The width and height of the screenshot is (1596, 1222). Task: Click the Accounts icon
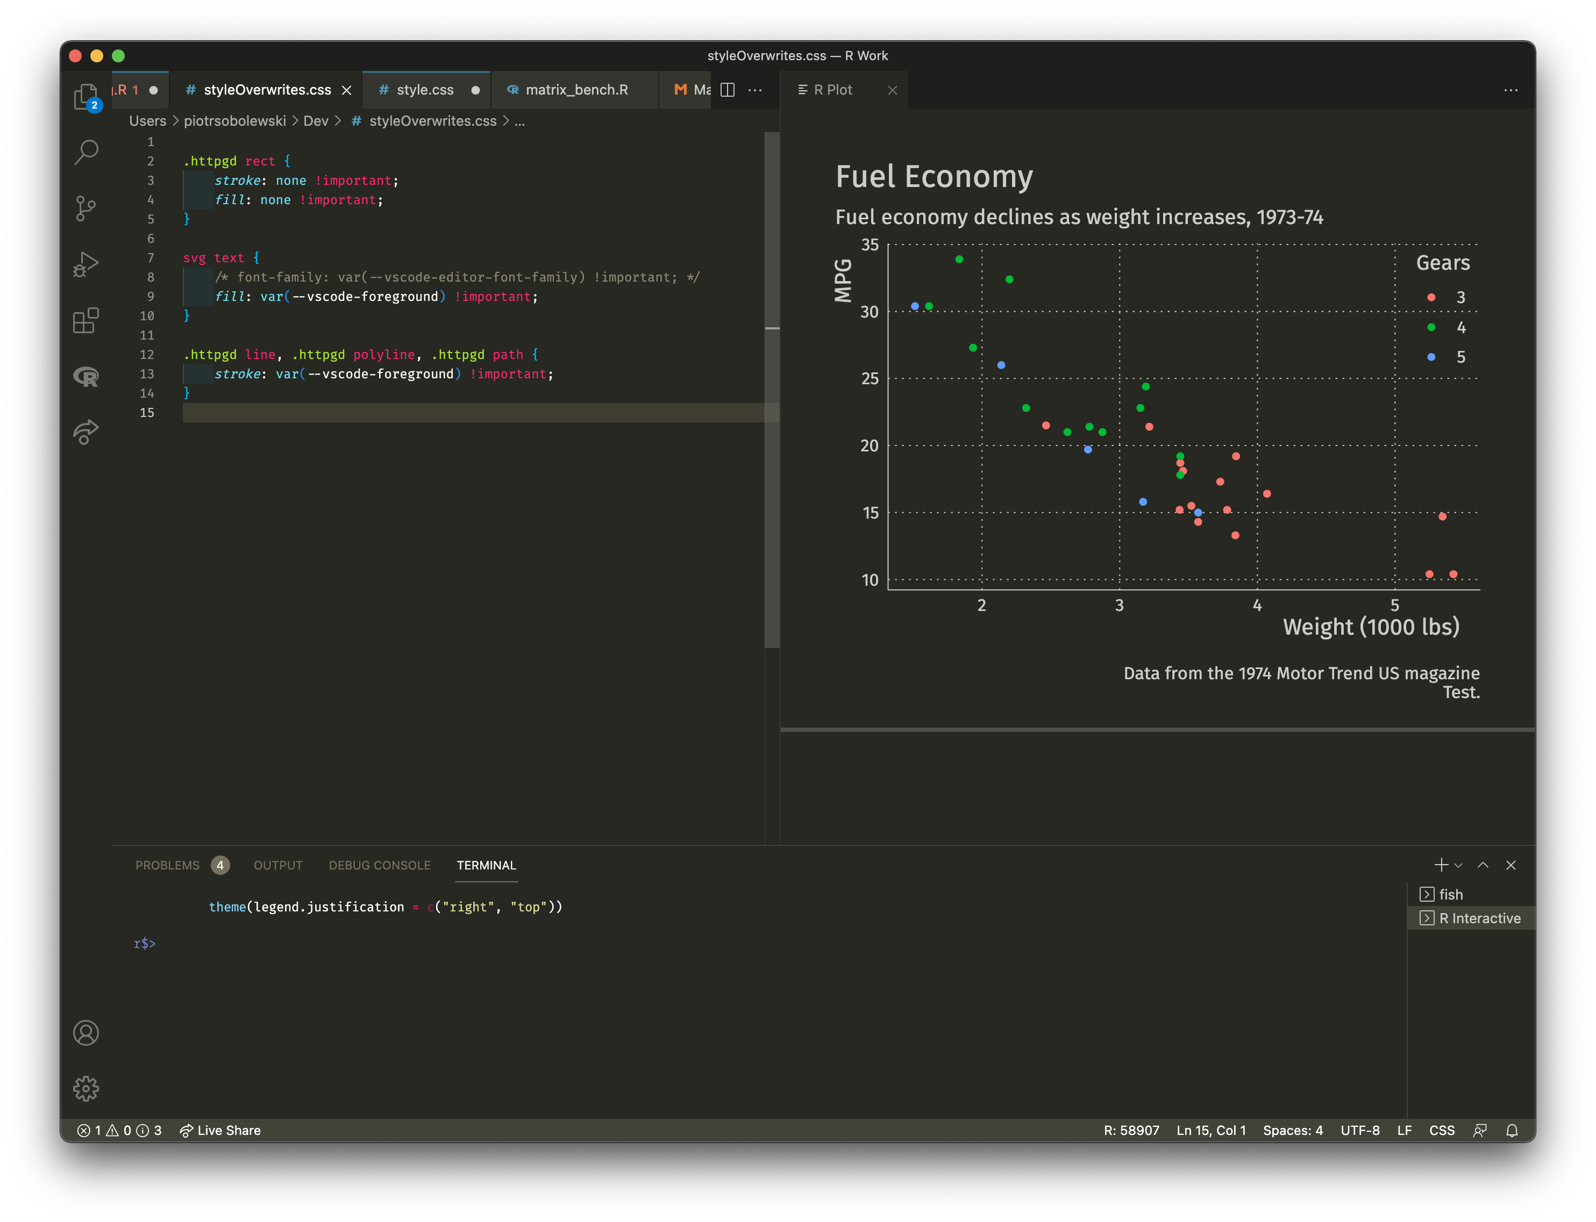point(86,1033)
